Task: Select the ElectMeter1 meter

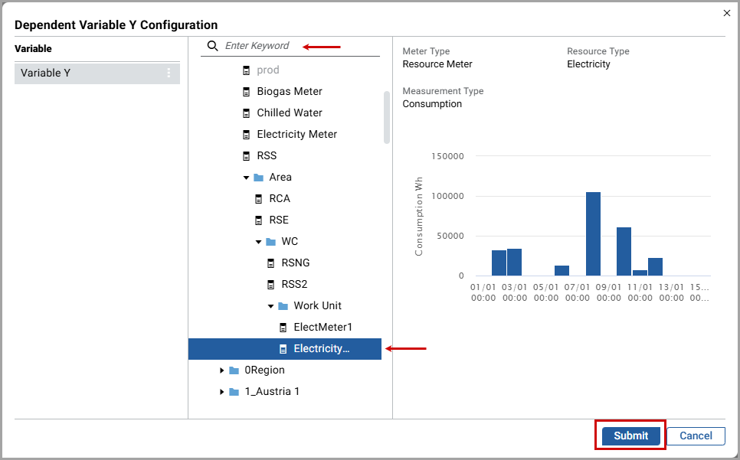Action: [x=323, y=327]
